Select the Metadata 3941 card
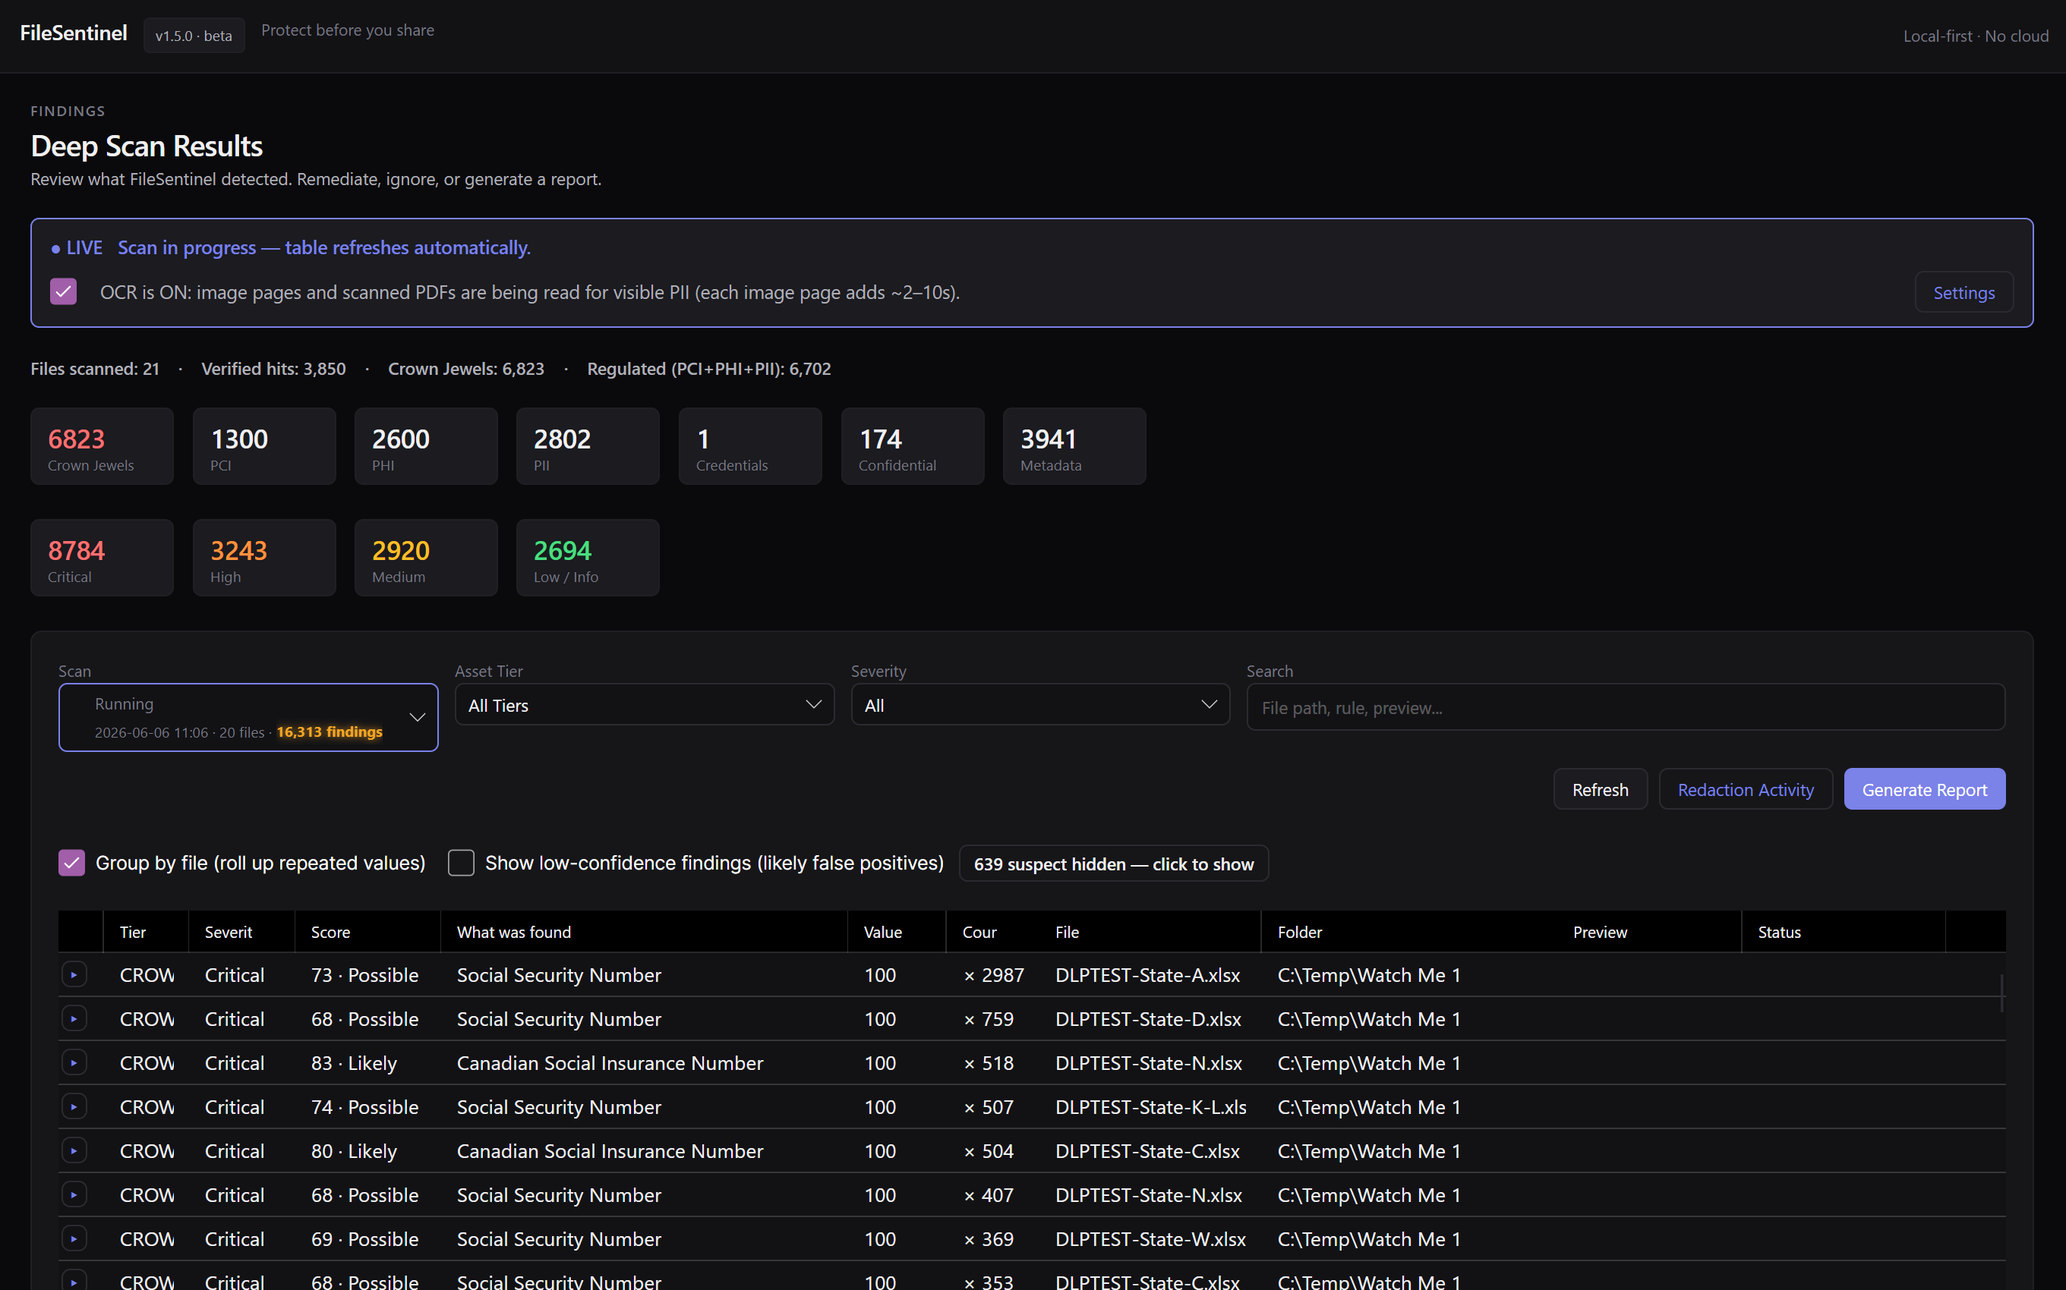Screen dimensions: 2066x1290 point(1075,446)
